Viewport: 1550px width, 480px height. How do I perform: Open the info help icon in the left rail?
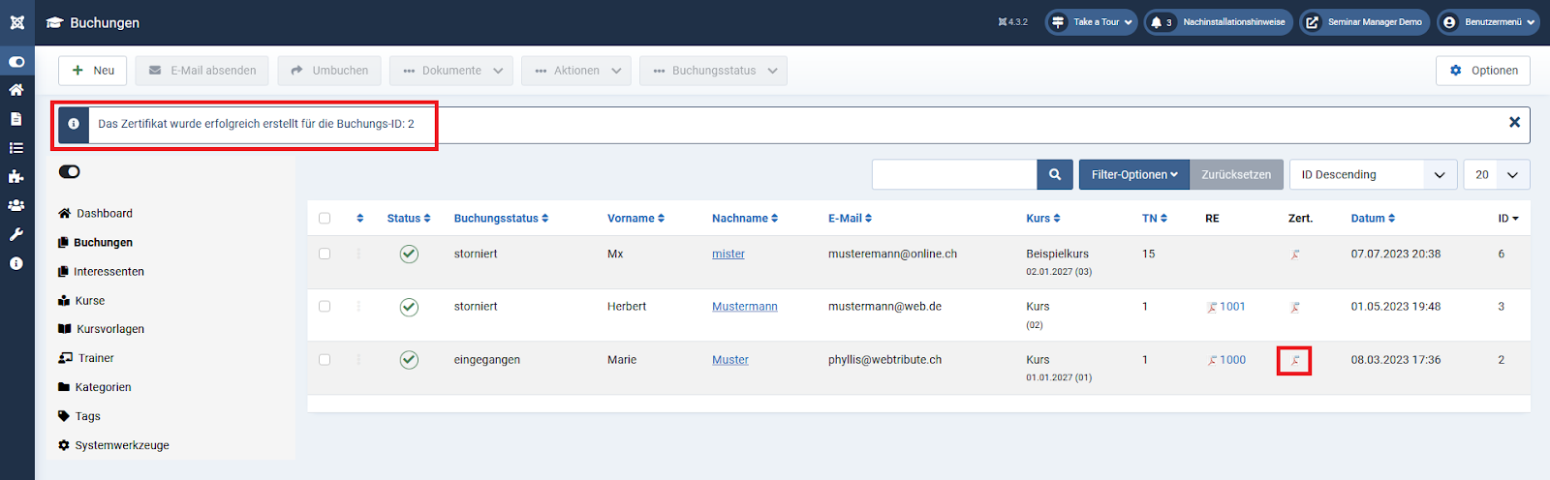(x=16, y=263)
